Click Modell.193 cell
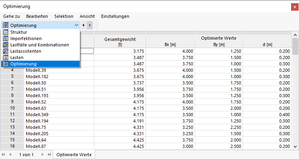Viewport: 299px width, 159px height. point(59,96)
